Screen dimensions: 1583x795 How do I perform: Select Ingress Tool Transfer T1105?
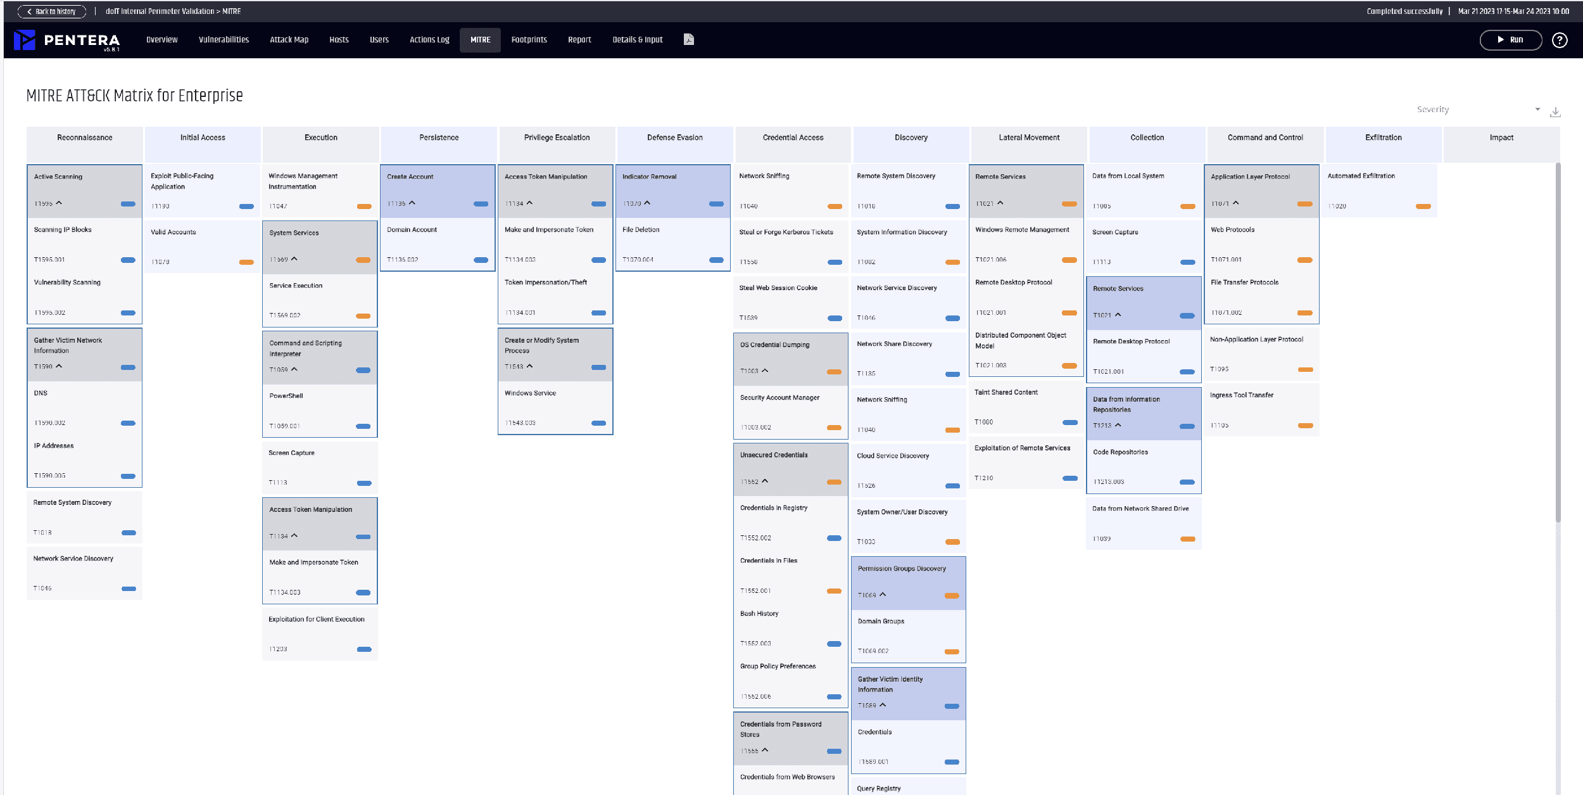tap(1262, 410)
